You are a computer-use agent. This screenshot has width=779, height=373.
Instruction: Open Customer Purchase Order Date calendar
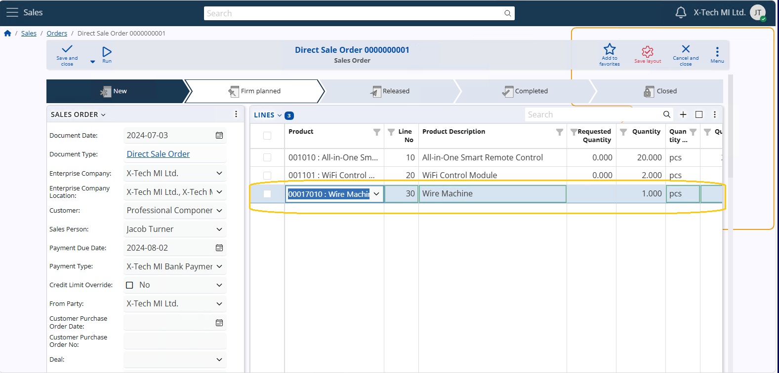click(219, 323)
